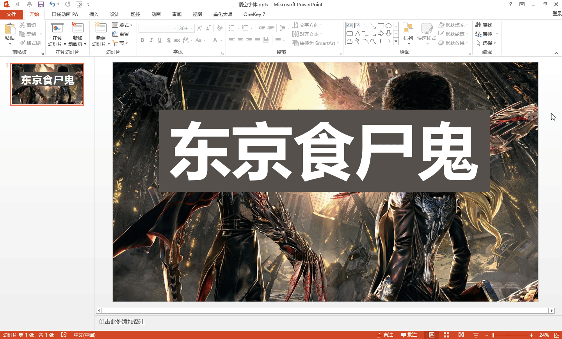Start the slideshow from the quick access toolbar
Screen dimensions: 562x339
(x=79, y=4)
